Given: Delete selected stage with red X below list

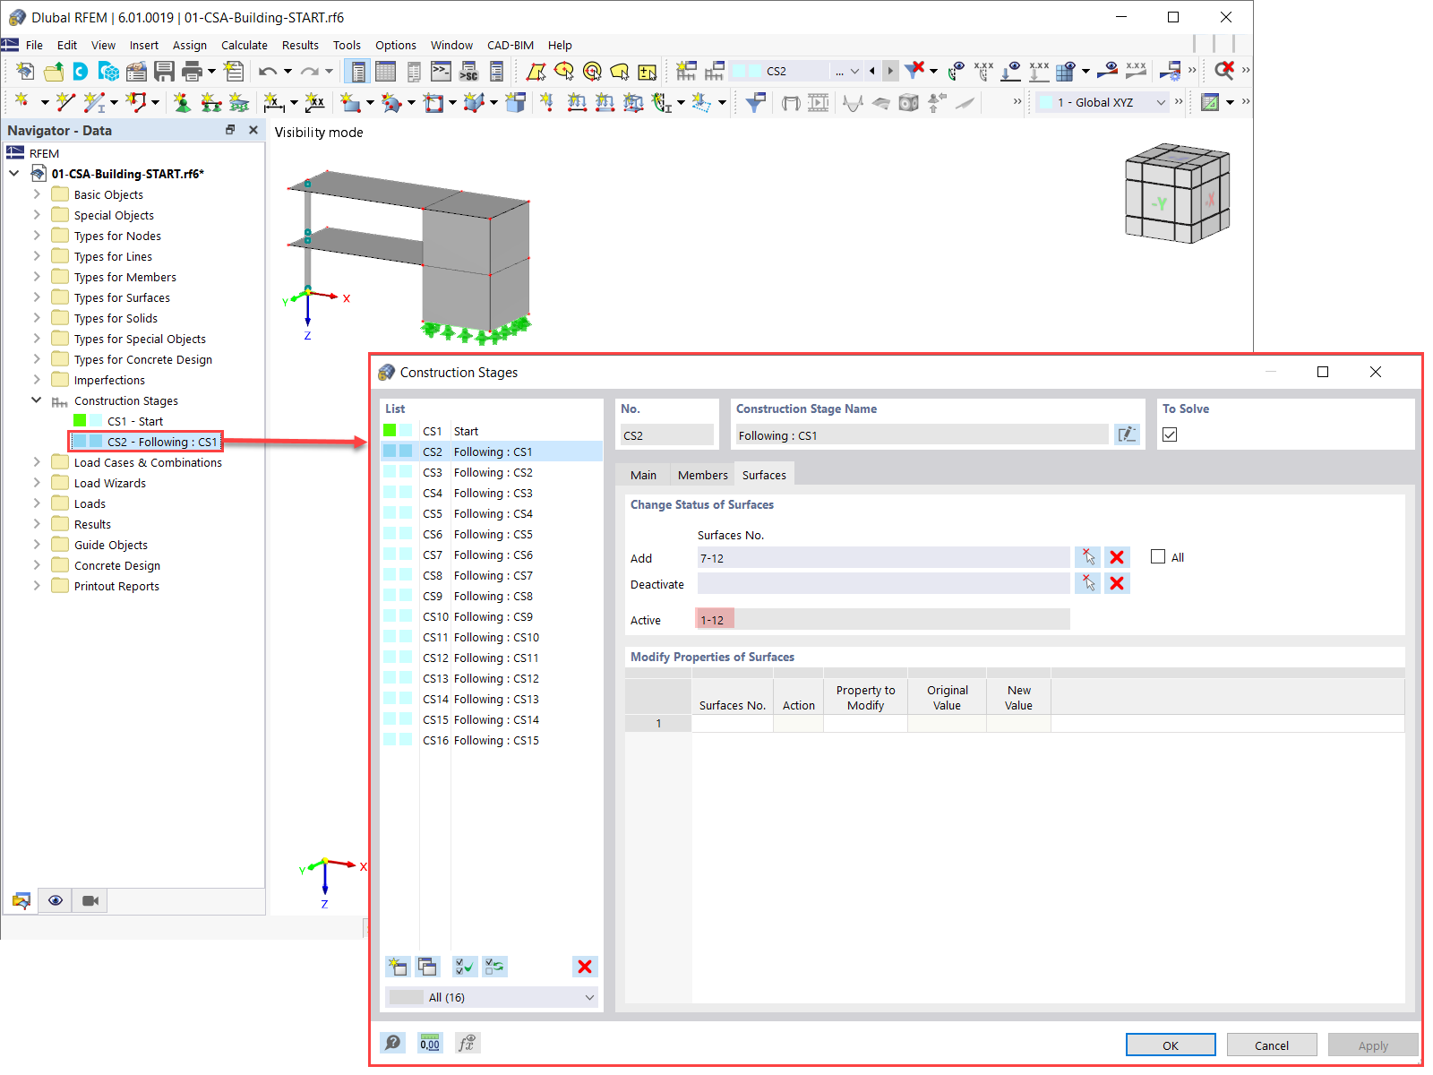Looking at the screenshot, I should click(585, 967).
